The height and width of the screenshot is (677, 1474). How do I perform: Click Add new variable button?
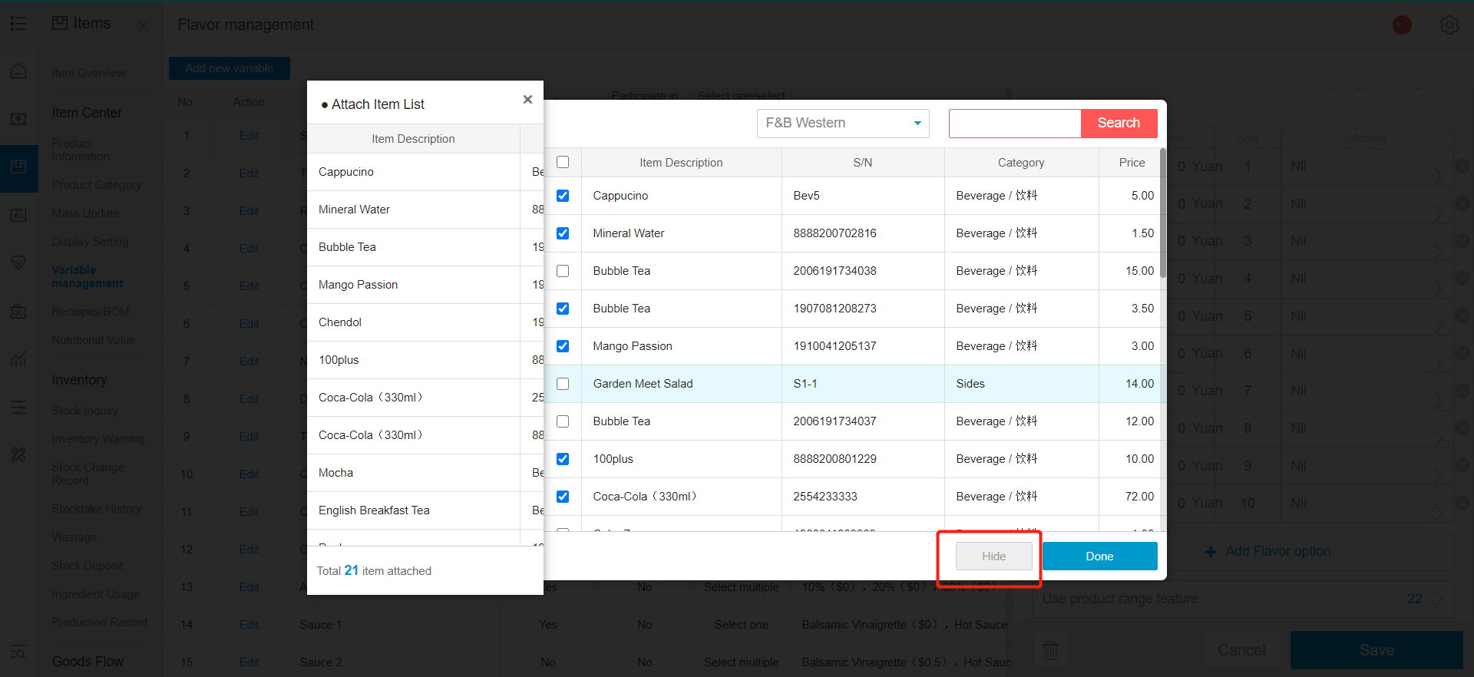[230, 68]
